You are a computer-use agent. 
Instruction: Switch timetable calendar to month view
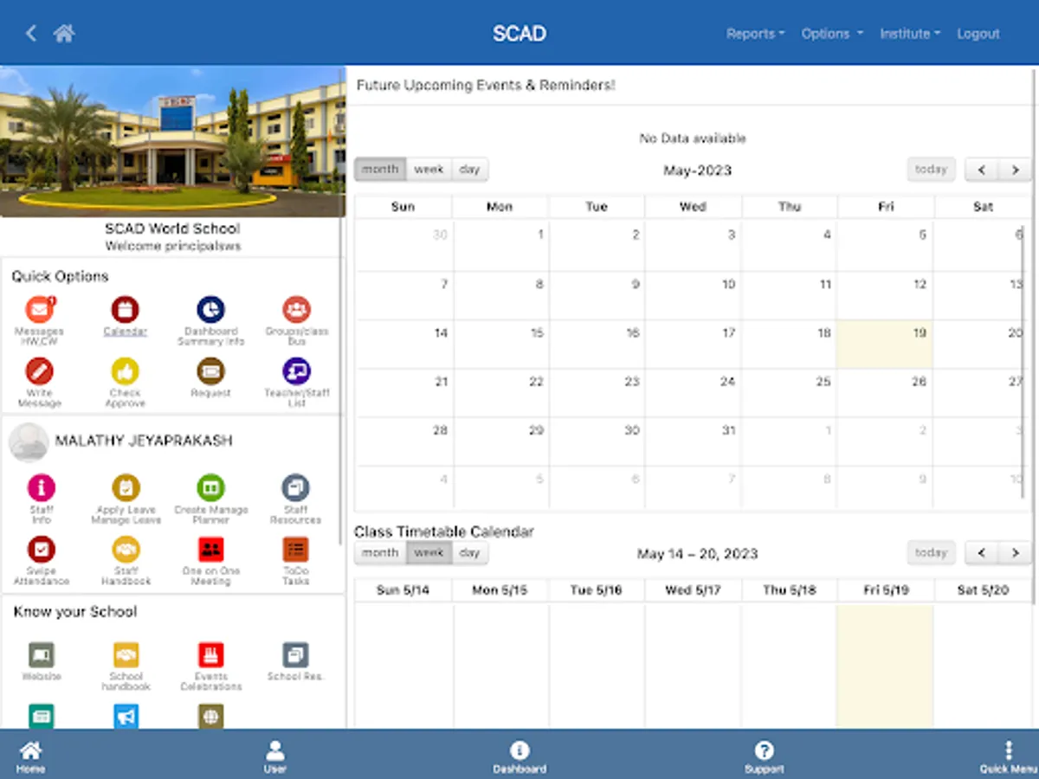point(380,552)
